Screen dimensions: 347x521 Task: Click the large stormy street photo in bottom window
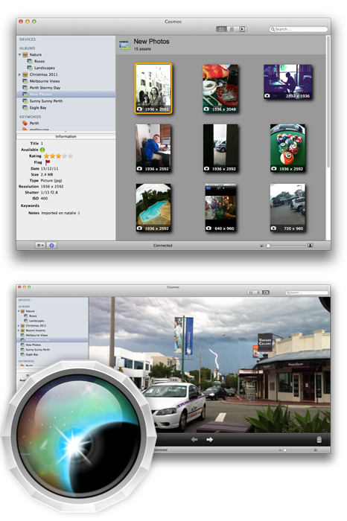(x=210, y=365)
